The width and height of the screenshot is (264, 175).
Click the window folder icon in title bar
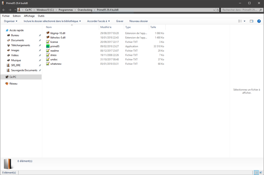point(3,3)
